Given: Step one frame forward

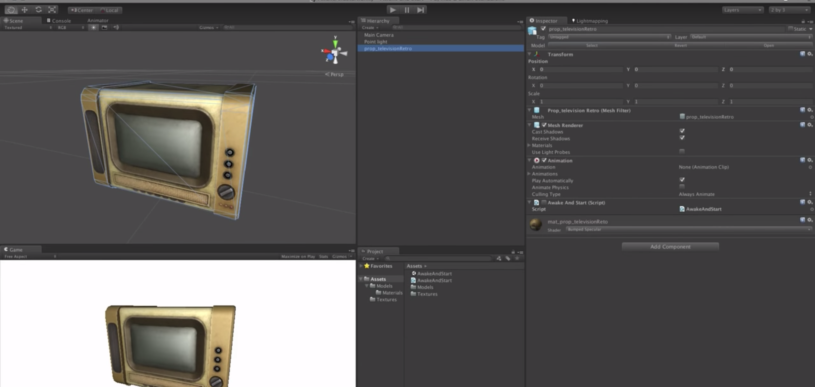Looking at the screenshot, I should (x=420, y=10).
